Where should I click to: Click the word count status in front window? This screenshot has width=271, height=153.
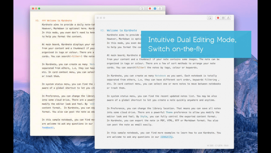[218, 146]
